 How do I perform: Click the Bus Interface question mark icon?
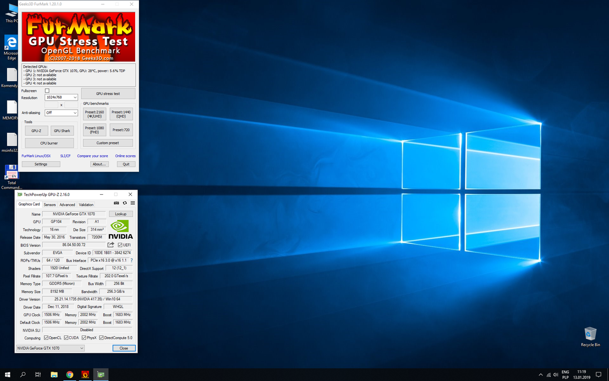[x=131, y=261]
